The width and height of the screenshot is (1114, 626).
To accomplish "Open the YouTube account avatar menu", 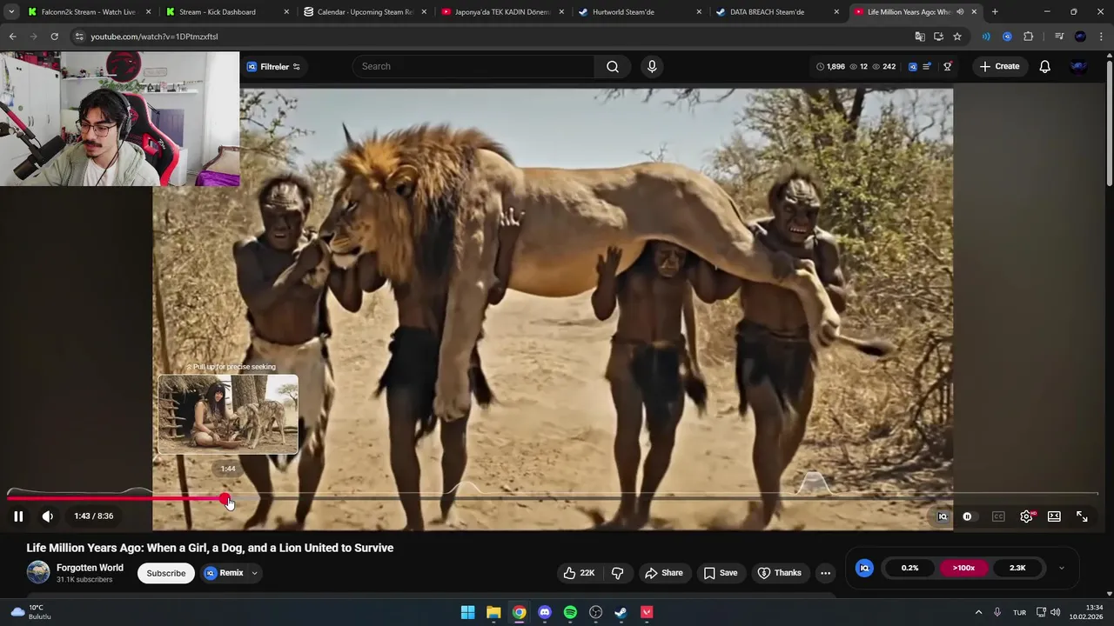I will click(x=1078, y=66).
